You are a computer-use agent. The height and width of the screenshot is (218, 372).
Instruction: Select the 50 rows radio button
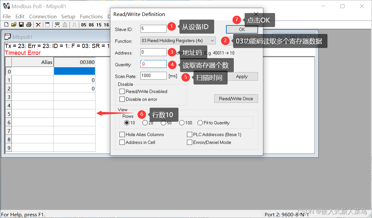click(163, 123)
